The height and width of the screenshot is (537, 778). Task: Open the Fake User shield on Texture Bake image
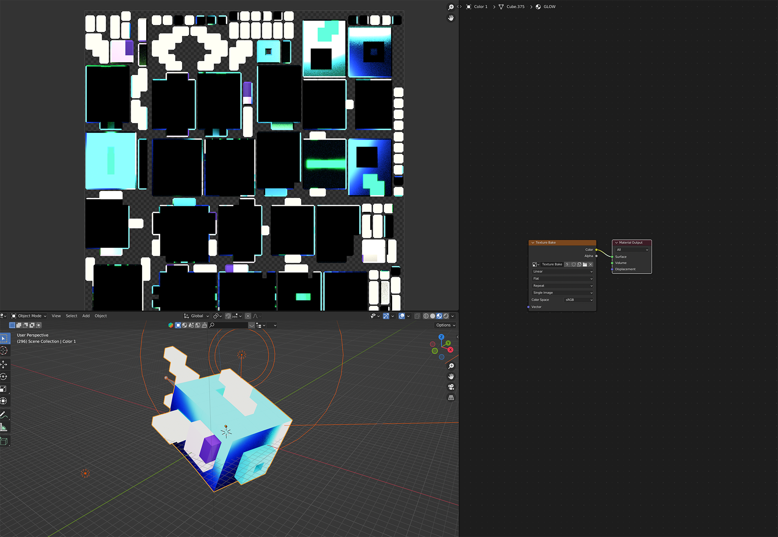click(573, 264)
